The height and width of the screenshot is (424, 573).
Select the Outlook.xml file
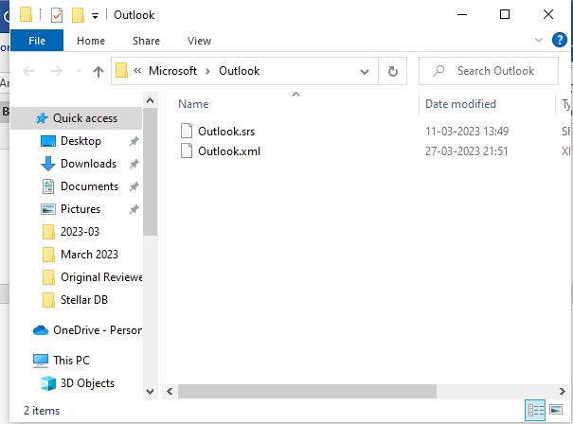(x=229, y=151)
